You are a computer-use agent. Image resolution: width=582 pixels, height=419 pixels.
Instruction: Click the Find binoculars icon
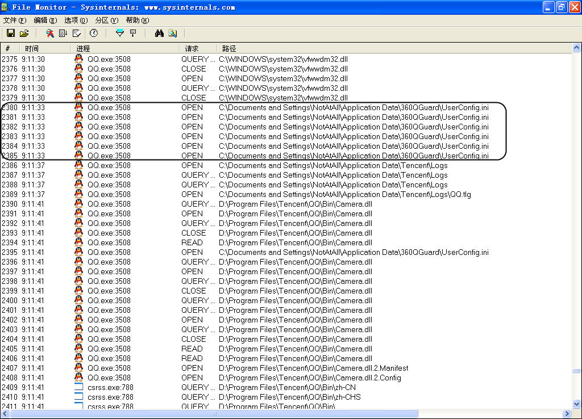click(159, 33)
